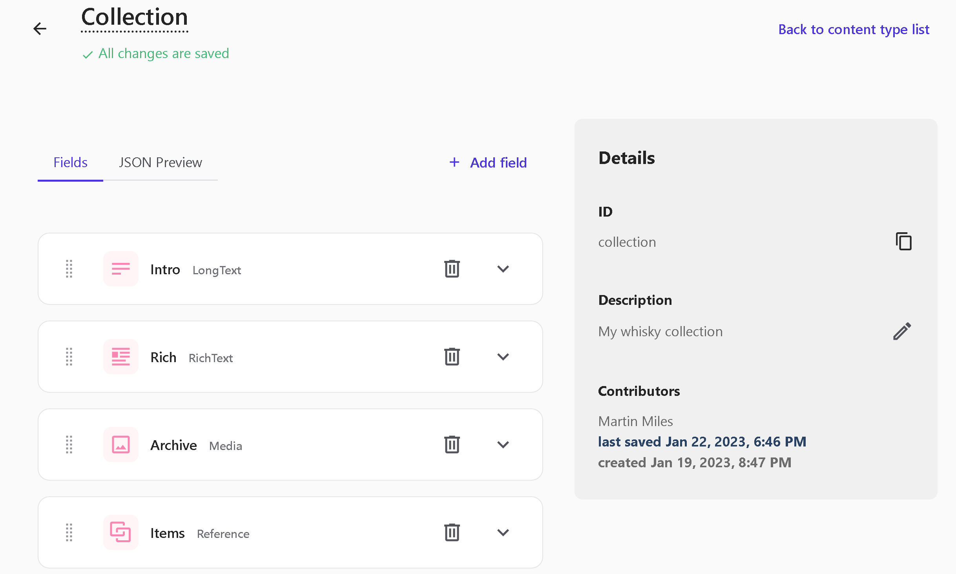
Task: Expand the Rich field chevron
Action: [503, 357]
